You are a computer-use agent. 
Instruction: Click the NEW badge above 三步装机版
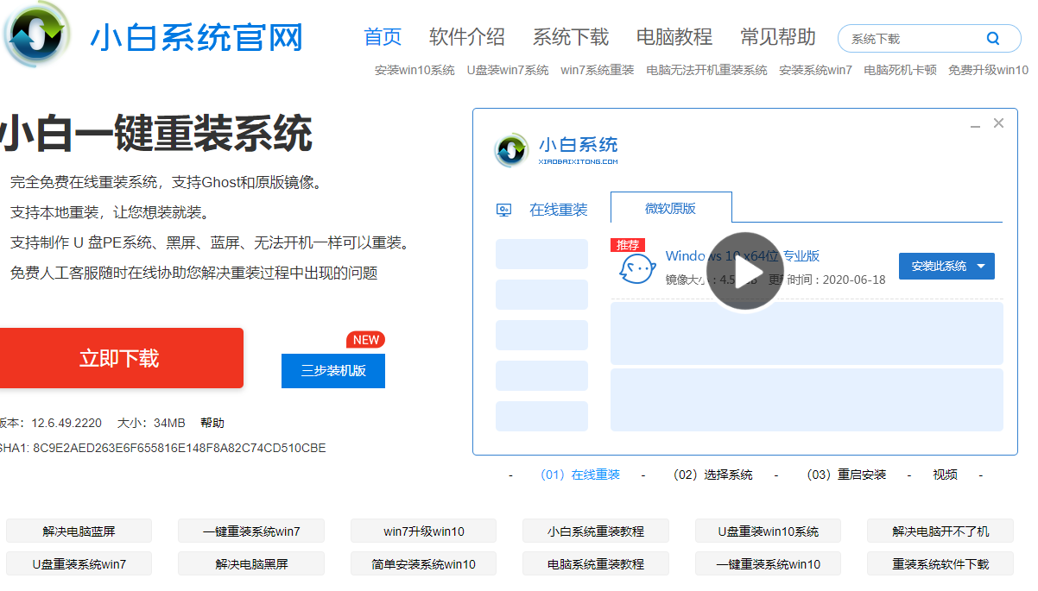click(365, 340)
